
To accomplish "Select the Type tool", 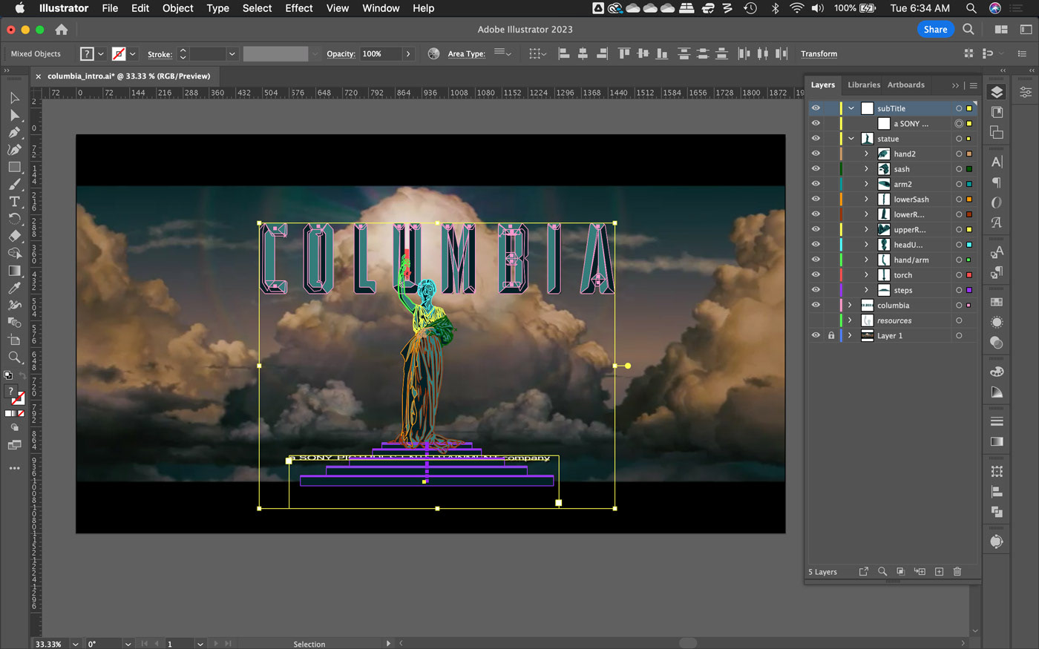I will coord(14,201).
